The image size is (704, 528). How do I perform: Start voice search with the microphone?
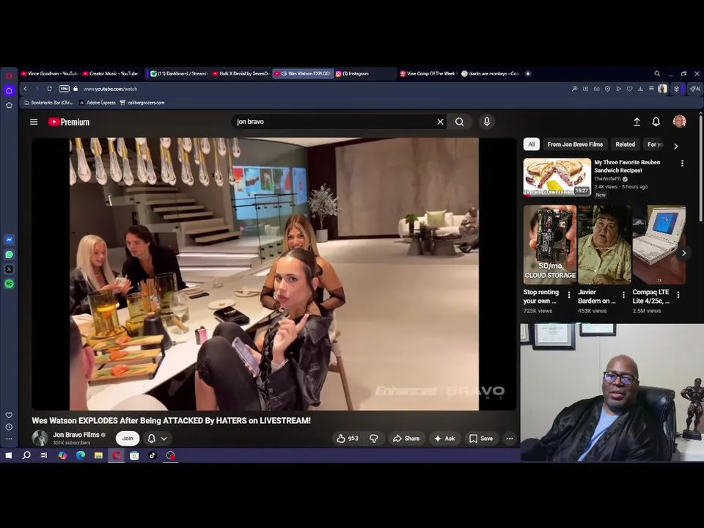[x=487, y=122]
